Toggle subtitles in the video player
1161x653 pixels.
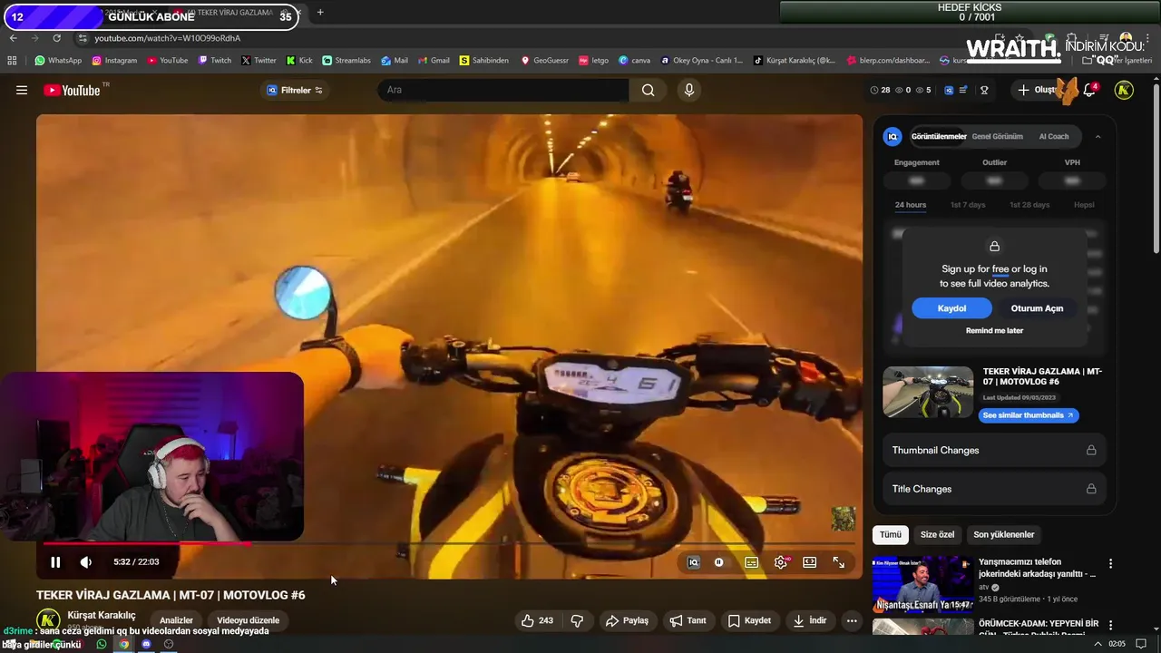pos(752,562)
